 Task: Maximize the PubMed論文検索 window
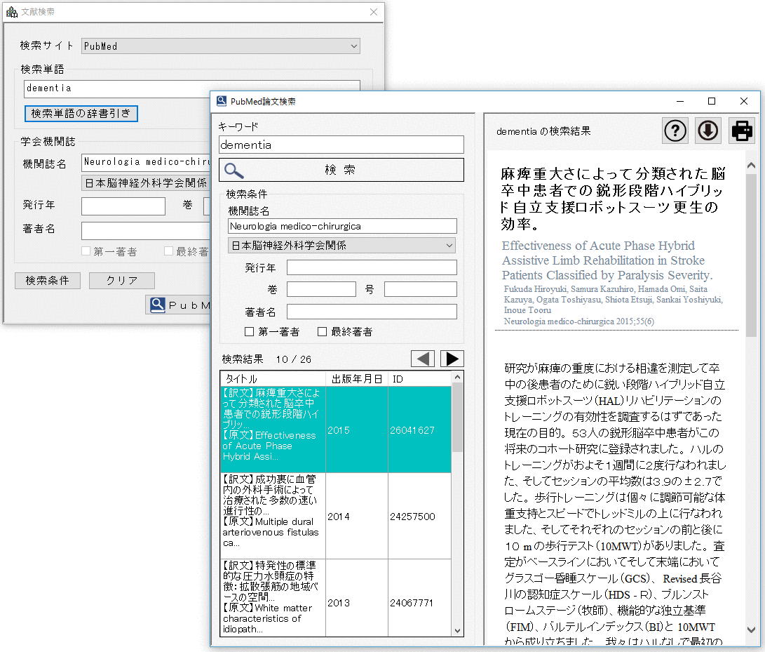click(711, 101)
